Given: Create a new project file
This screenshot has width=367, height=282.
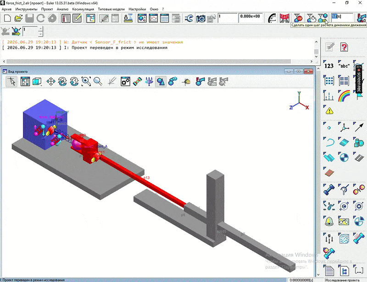Looking at the screenshot, I should point(7,18).
